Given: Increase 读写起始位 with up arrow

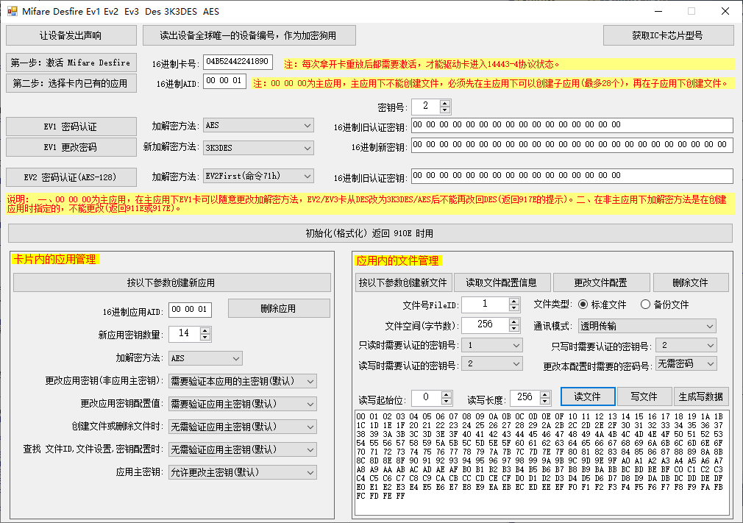Looking at the screenshot, I should (x=447, y=394).
